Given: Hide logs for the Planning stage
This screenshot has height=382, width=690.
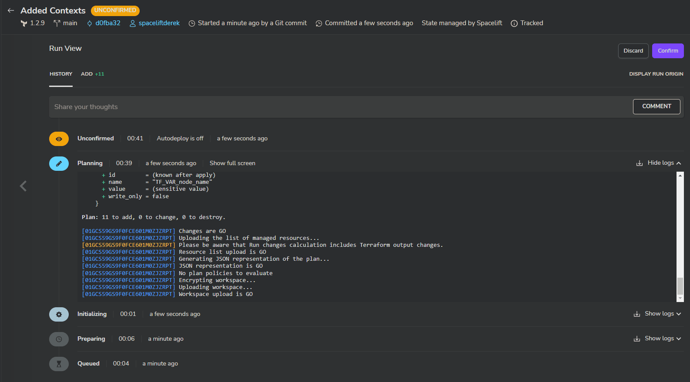Looking at the screenshot, I should tap(664, 163).
